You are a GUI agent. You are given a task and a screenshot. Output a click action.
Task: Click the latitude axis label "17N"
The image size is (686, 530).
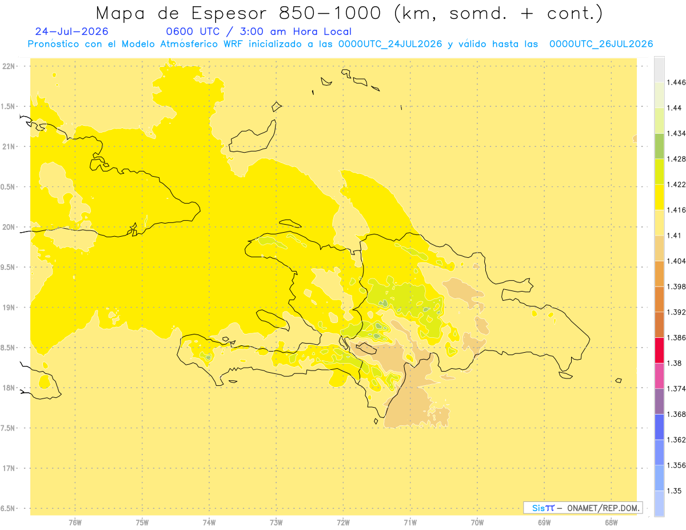pyautogui.click(x=9, y=468)
